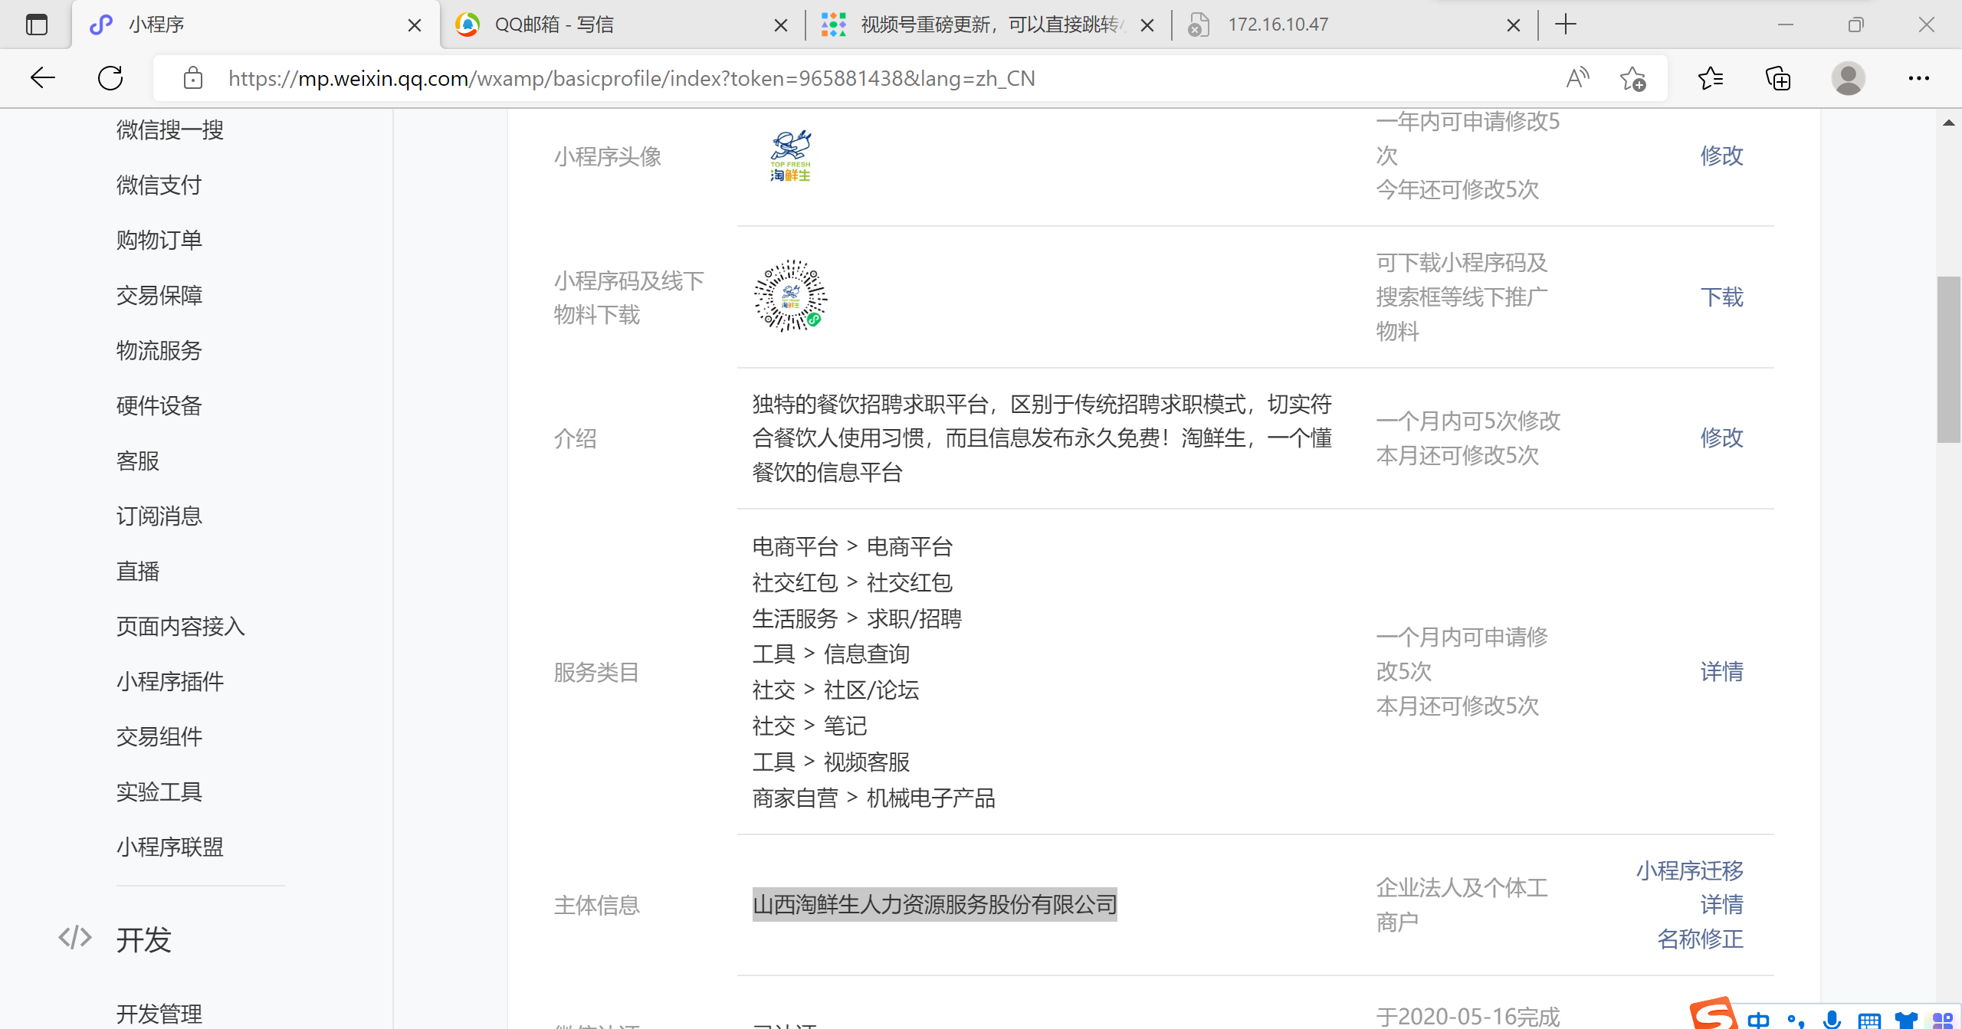Open 小程序联盟 in sidebar
Image resolution: width=1962 pixels, height=1029 pixels.
point(170,847)
